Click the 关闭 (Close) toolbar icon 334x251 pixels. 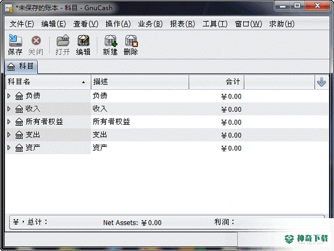[x=36, y=41]
